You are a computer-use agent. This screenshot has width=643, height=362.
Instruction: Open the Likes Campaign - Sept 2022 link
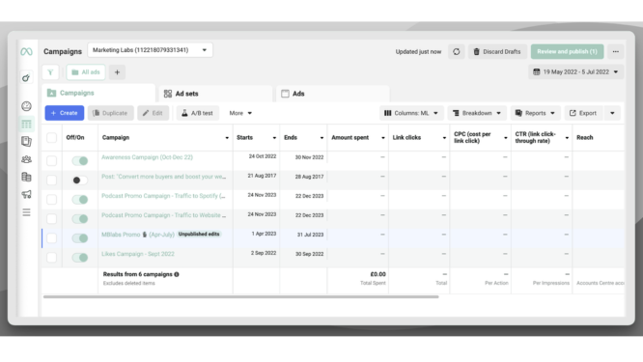click(138, 254)
